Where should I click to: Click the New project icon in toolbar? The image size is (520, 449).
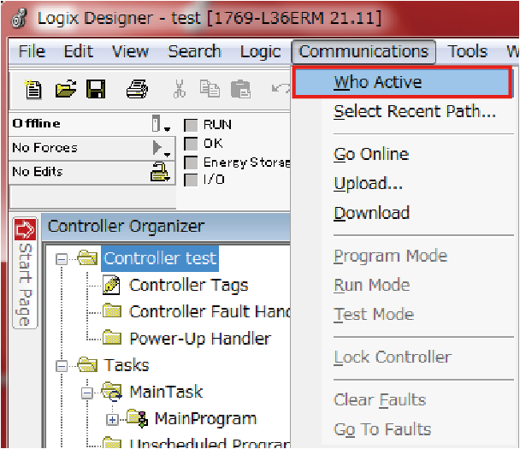click(34, 88)
